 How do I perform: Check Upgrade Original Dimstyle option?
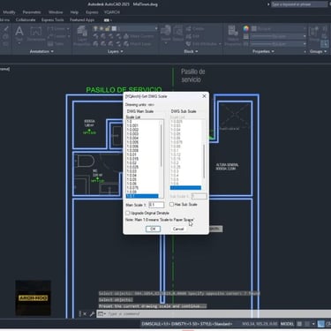click(128, 213)
